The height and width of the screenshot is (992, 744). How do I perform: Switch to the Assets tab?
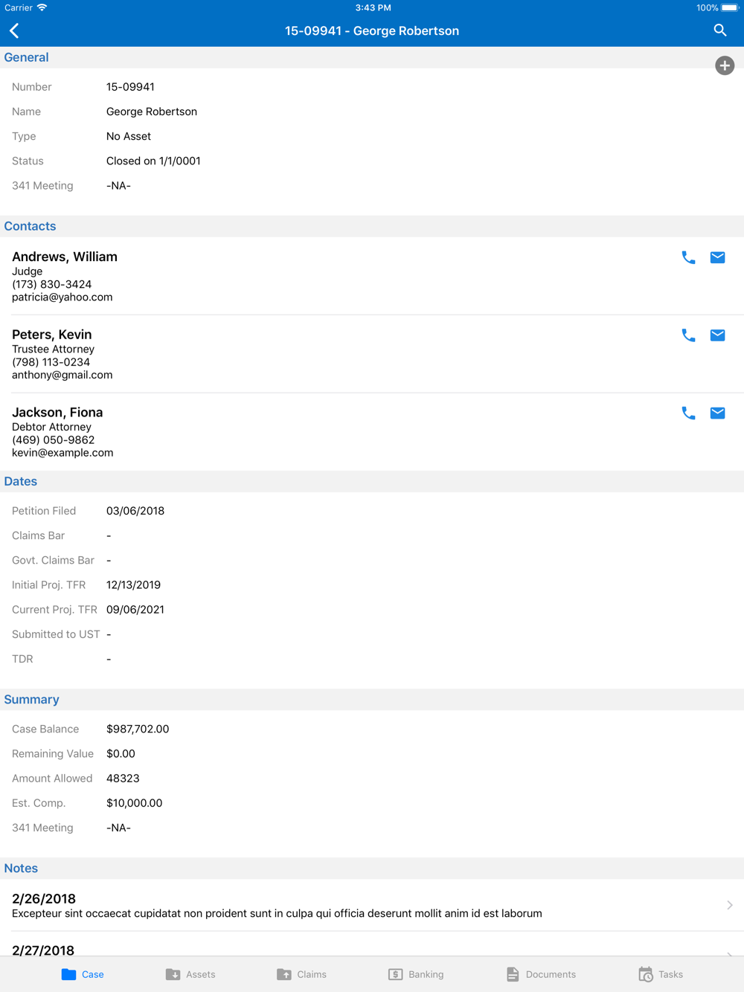tap(190, 974)
